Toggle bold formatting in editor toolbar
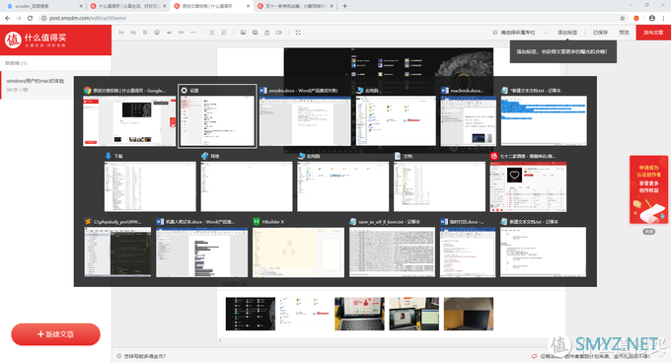 [145, 33]
